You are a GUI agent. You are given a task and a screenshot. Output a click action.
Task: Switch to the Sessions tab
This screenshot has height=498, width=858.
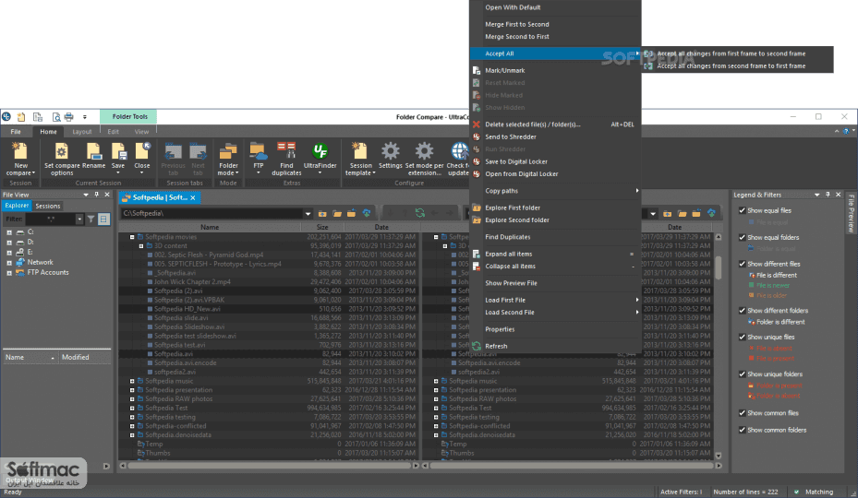pyautogui.click(x=48, y=206)
